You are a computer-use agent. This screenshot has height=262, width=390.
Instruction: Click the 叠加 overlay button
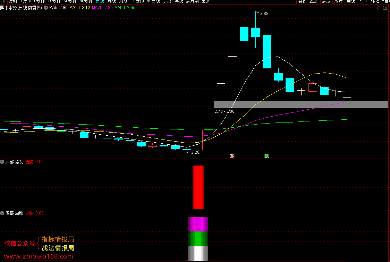pyautogui.click(x=314, y=1)
